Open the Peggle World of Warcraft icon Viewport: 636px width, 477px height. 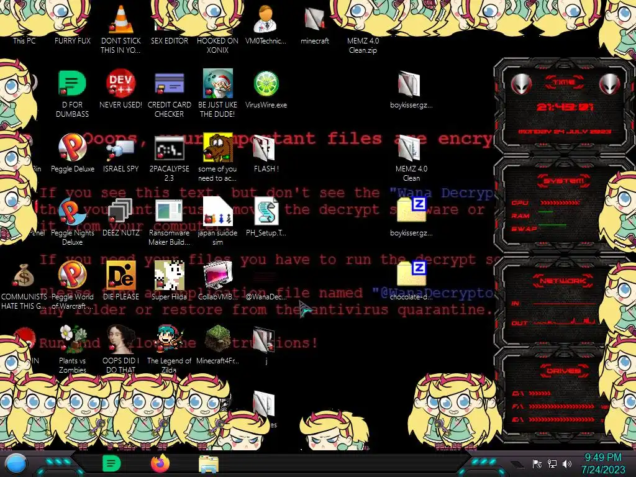point(73,284)
